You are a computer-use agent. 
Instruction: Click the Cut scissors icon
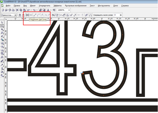pos(17,10)
